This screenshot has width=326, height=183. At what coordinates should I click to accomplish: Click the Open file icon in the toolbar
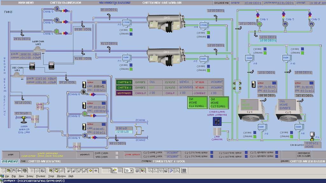point(9,171)
